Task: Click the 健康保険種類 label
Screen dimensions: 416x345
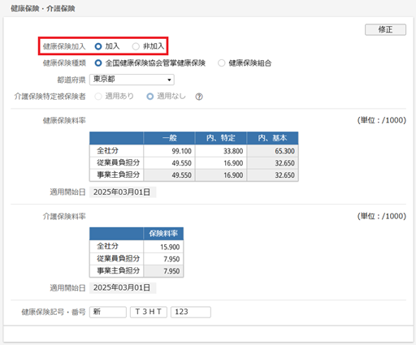Action: pos(64,63)
